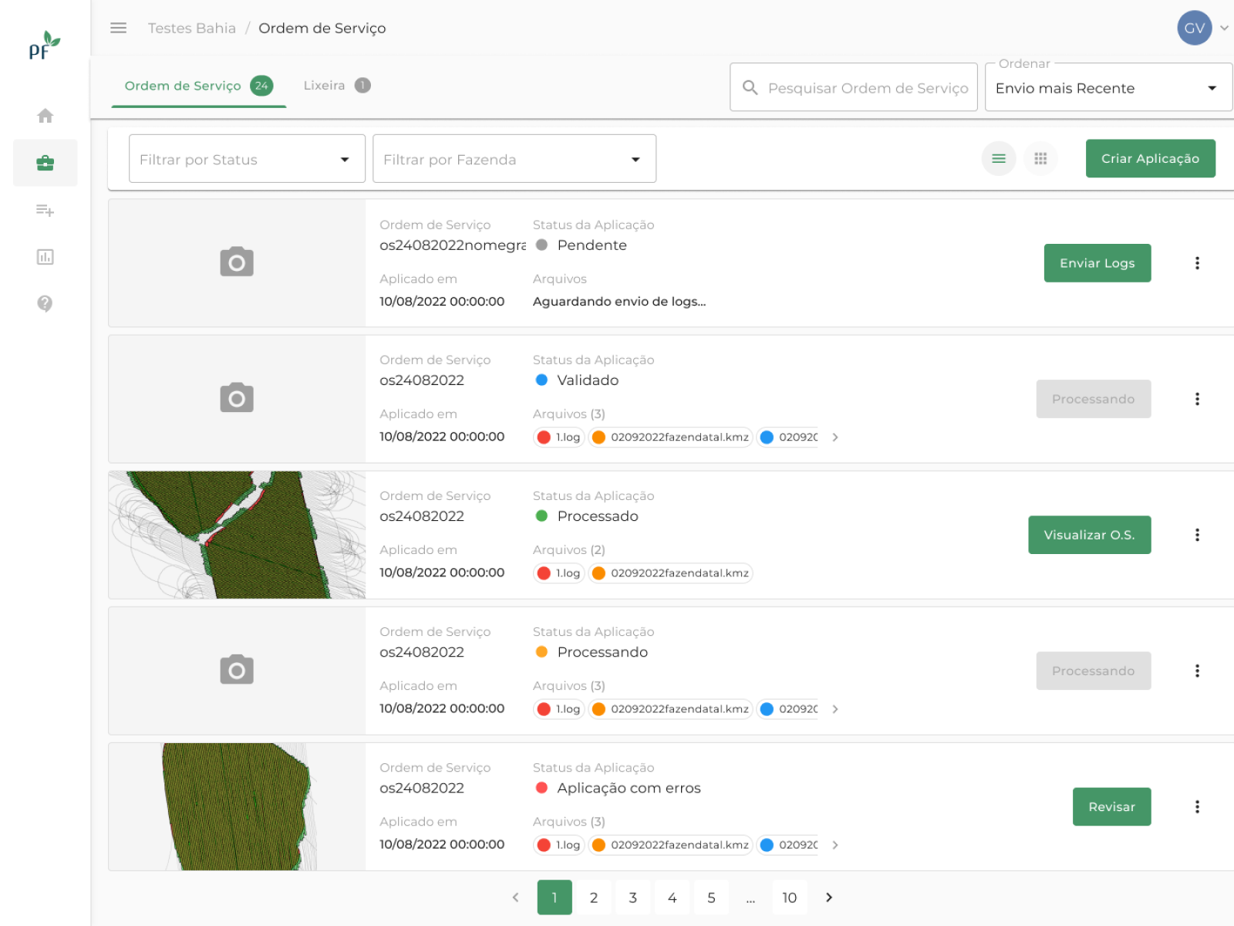The height and width of the screenshot is (926, 1234).
Task: Go to pagination page 5
Action: (711, 897)
